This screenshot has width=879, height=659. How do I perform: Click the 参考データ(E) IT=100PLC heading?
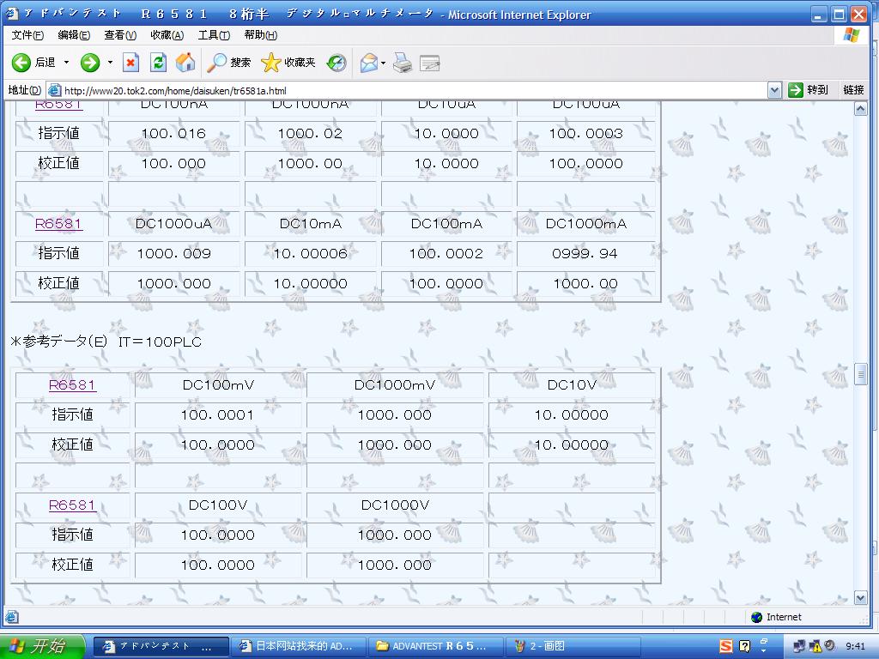click(106, 342)
